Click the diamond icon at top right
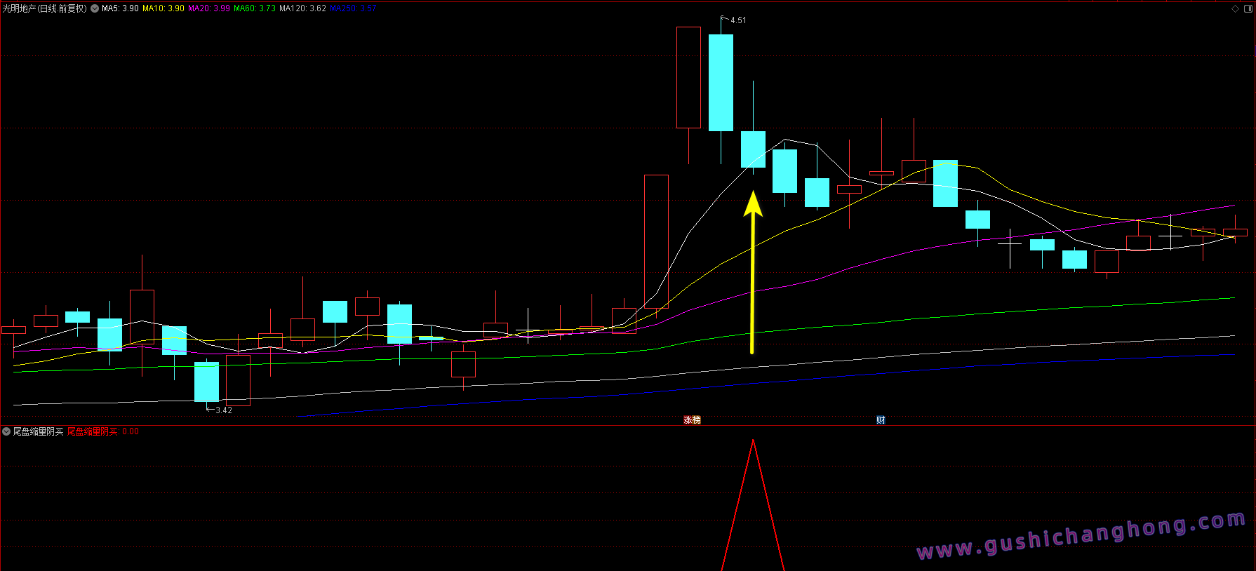Image resolution: width=1256 pixels, height=571 pixels. tap(1236, 8)
